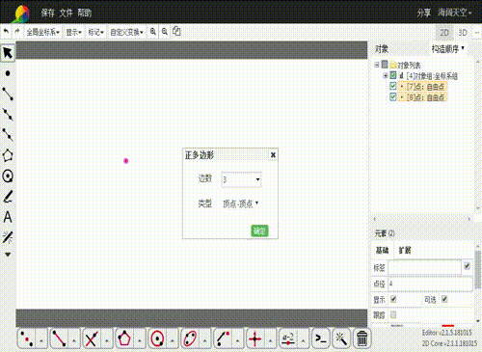Open the 边数 dropdown in dialog
This screenshot has width=482, height=352.
(x=241, y=179)
